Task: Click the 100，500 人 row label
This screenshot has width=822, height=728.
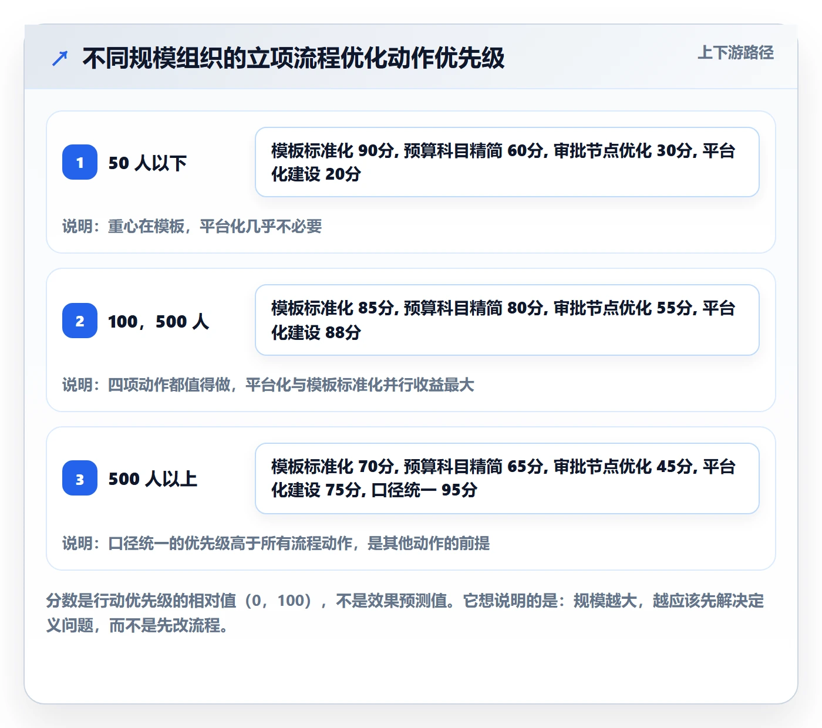Action: (159, 321)
